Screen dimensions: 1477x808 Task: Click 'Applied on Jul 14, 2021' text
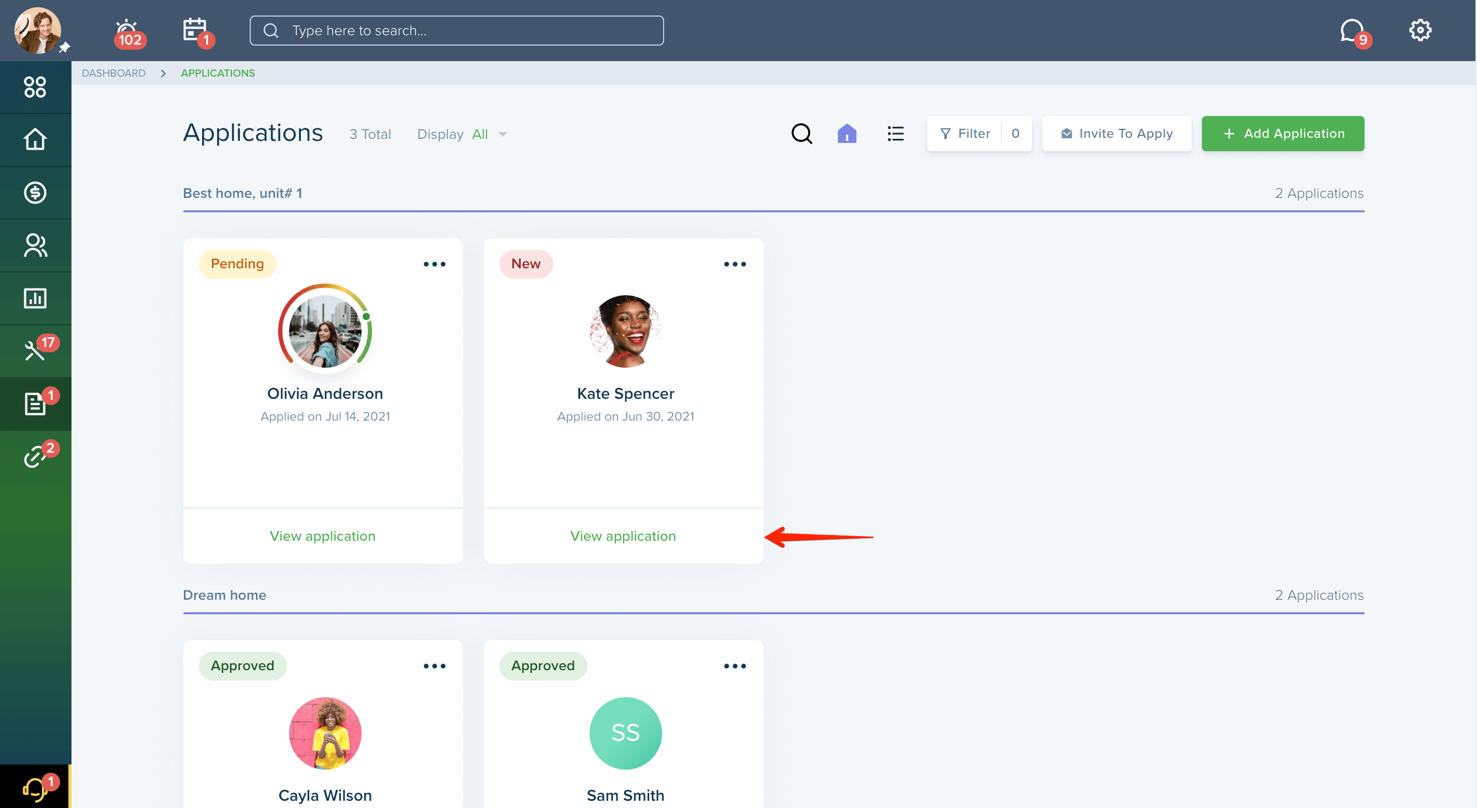point(325,416)
